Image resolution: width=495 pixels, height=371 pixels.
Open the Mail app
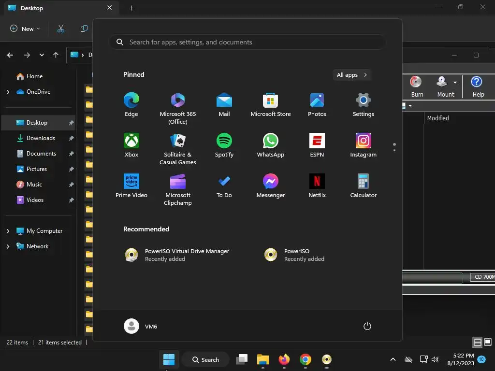pos(224,105)
